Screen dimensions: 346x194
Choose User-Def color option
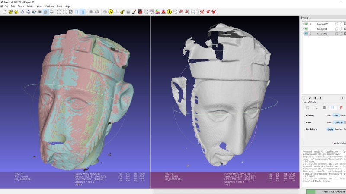(x=339, y=122)
